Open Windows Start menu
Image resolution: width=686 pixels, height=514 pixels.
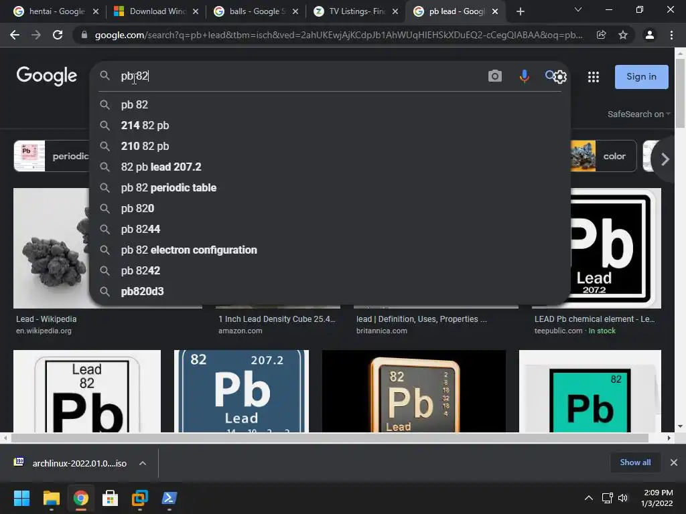(x=21, y=498)
